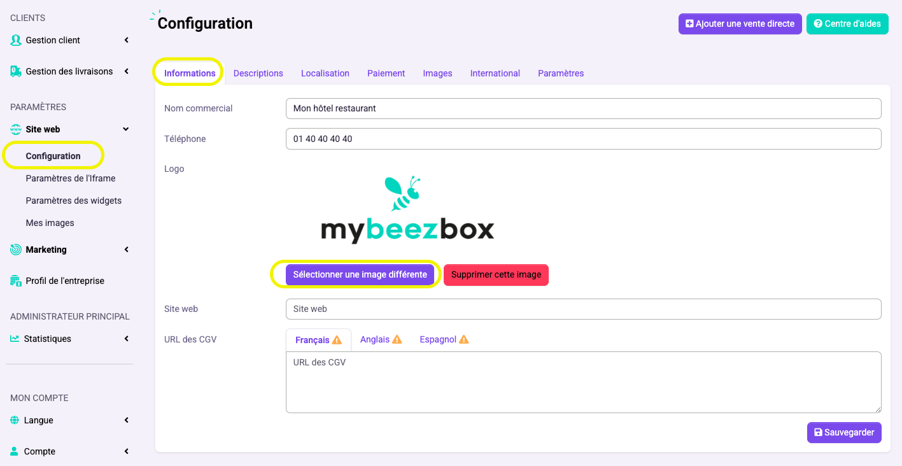Click the Site web globe icon

coord(16,129)
